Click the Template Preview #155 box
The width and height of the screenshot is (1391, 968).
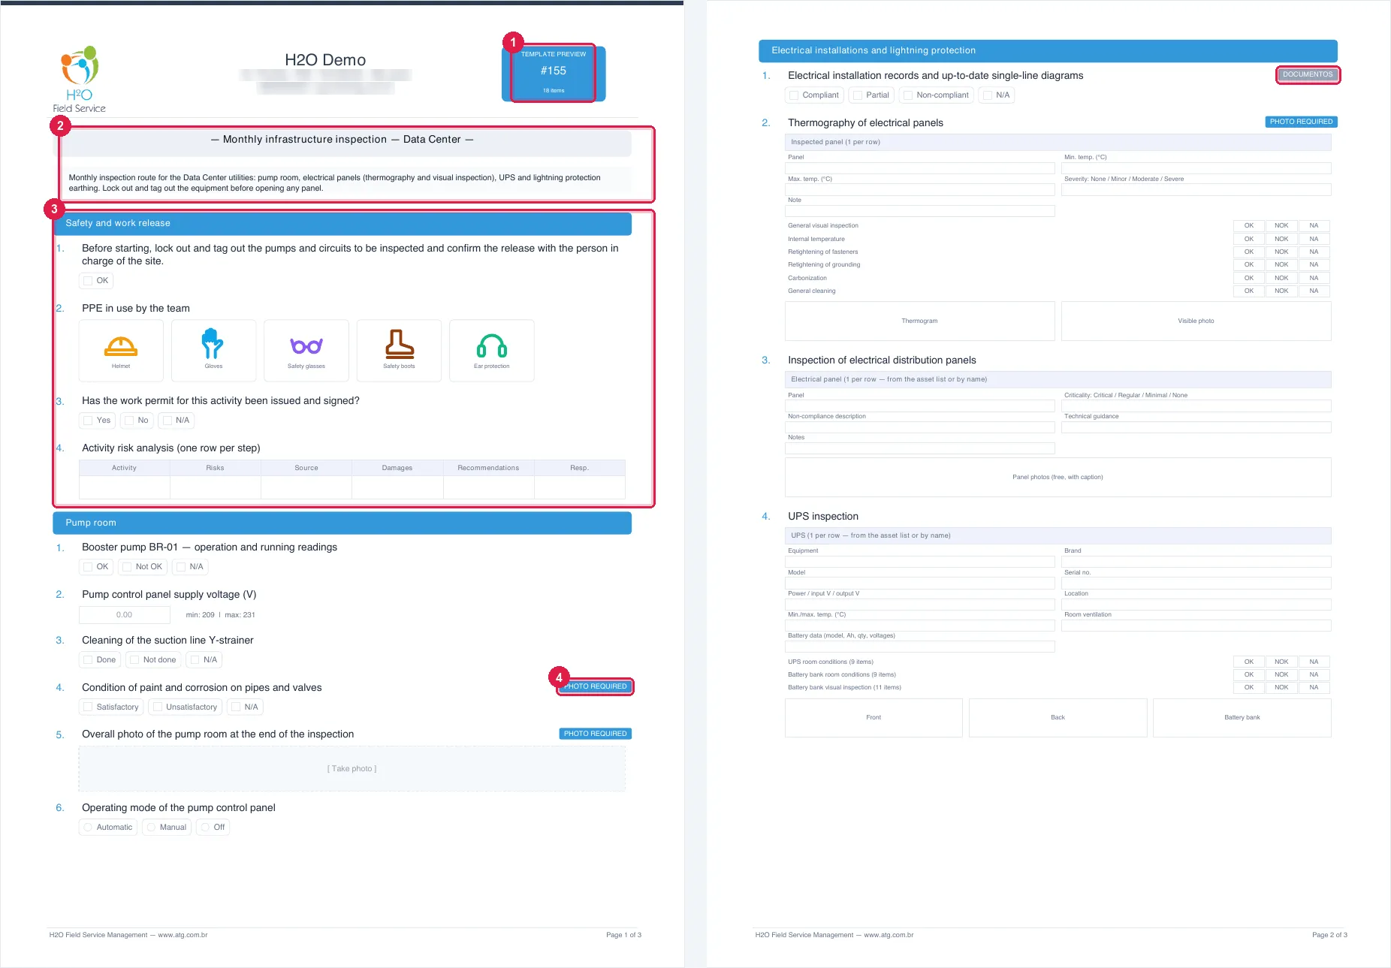tap(554, 73)
